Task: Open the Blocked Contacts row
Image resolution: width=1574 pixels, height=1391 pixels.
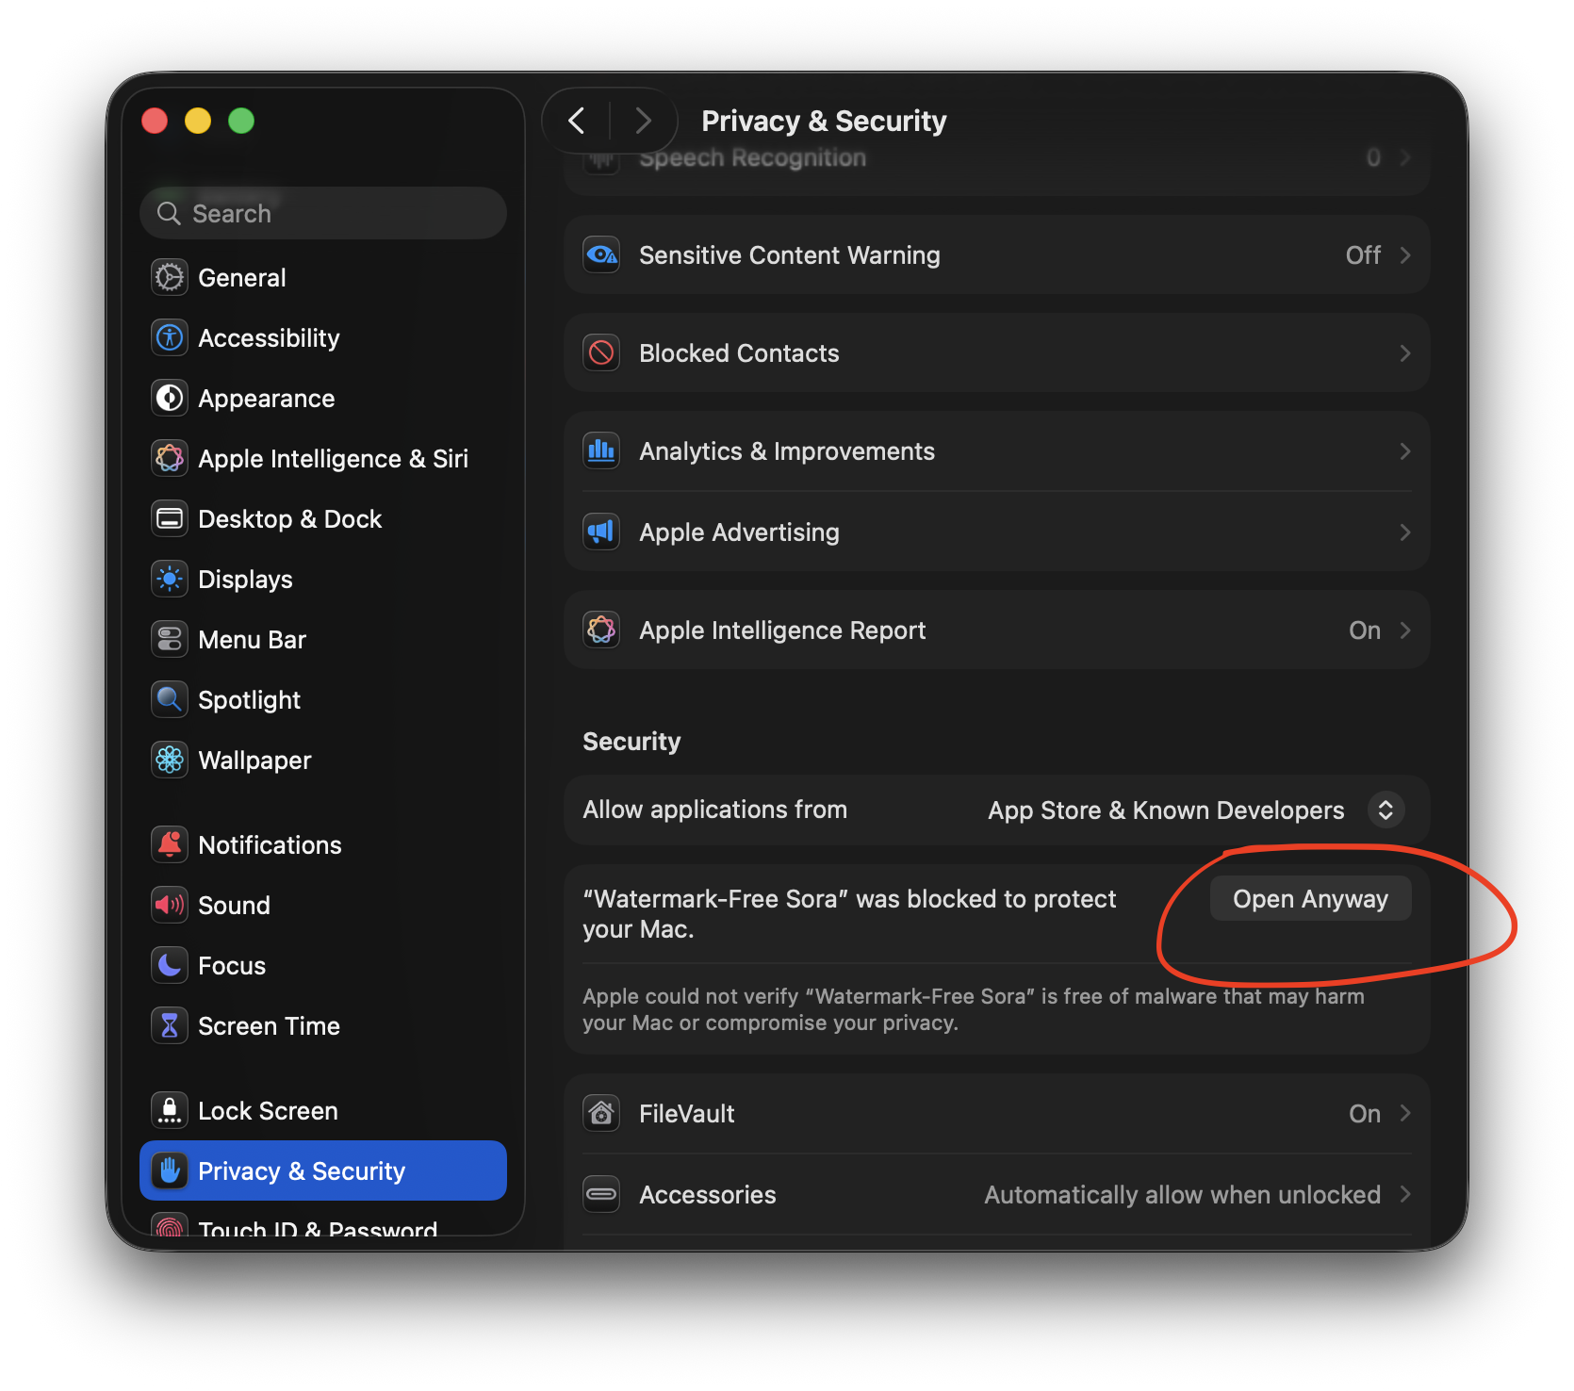Action: click(997, 352)
